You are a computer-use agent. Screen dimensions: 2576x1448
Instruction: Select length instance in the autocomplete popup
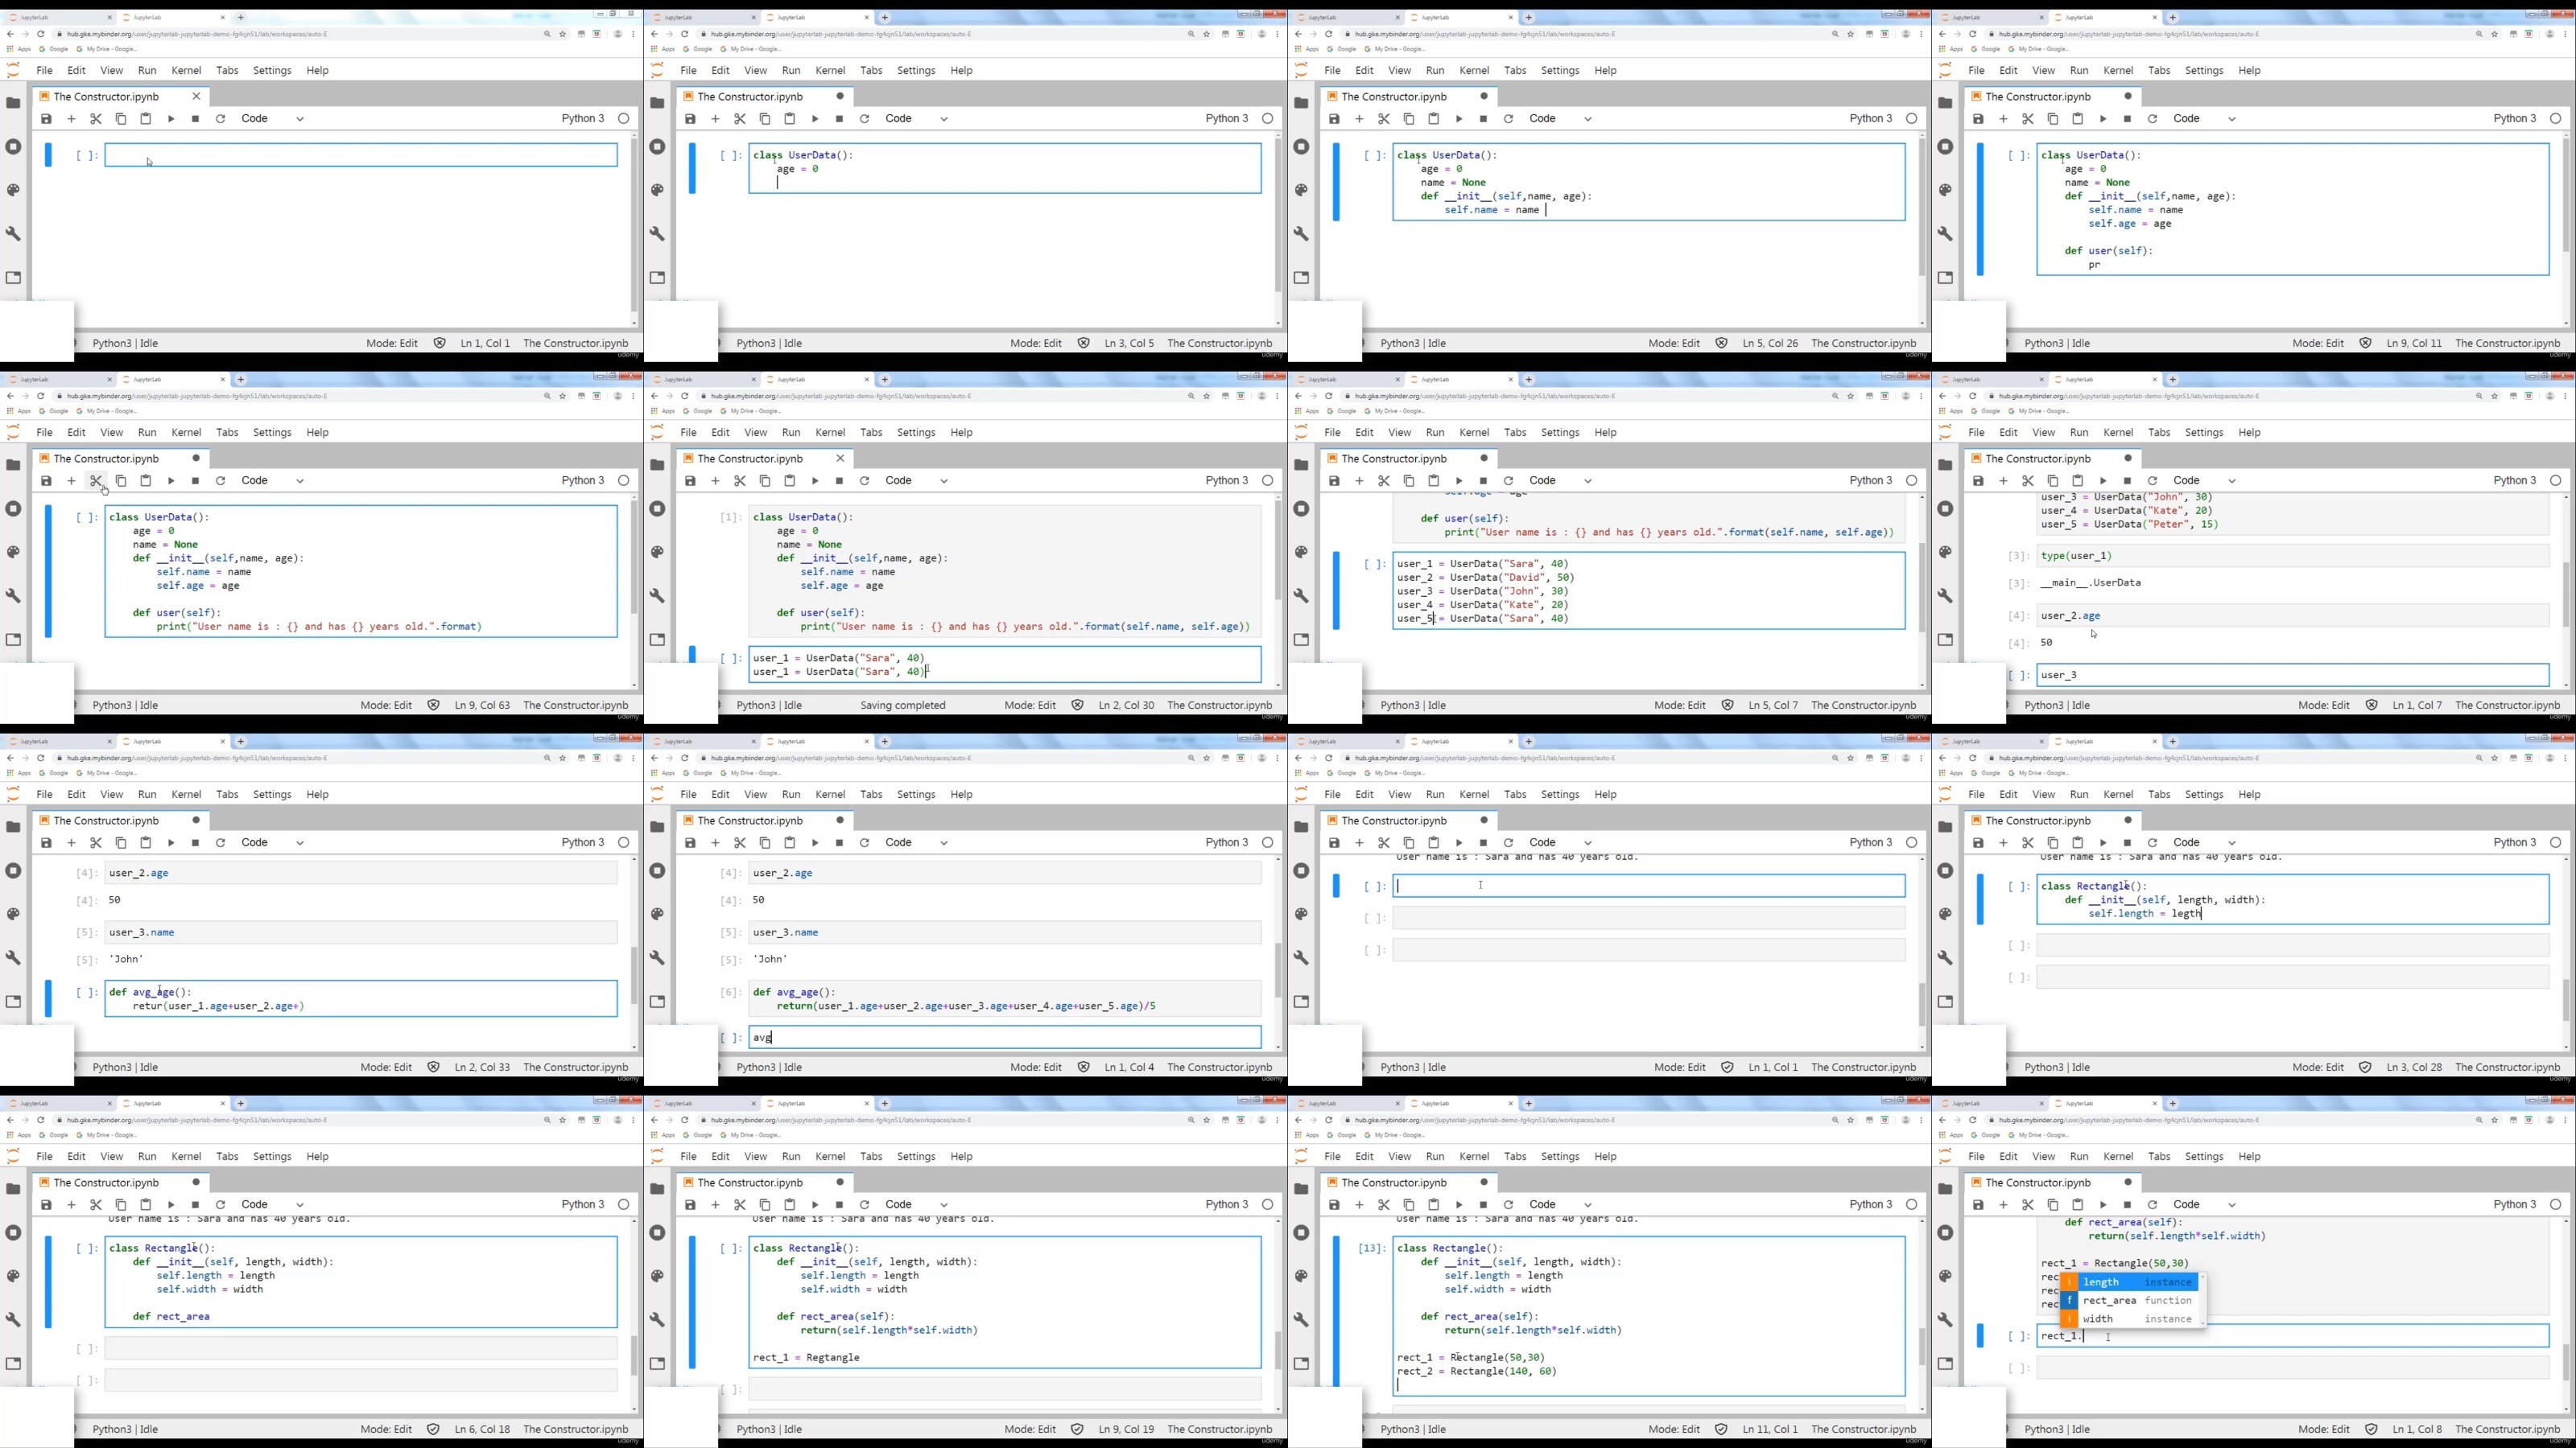pyautogui.click(x=2130, y=1282)
